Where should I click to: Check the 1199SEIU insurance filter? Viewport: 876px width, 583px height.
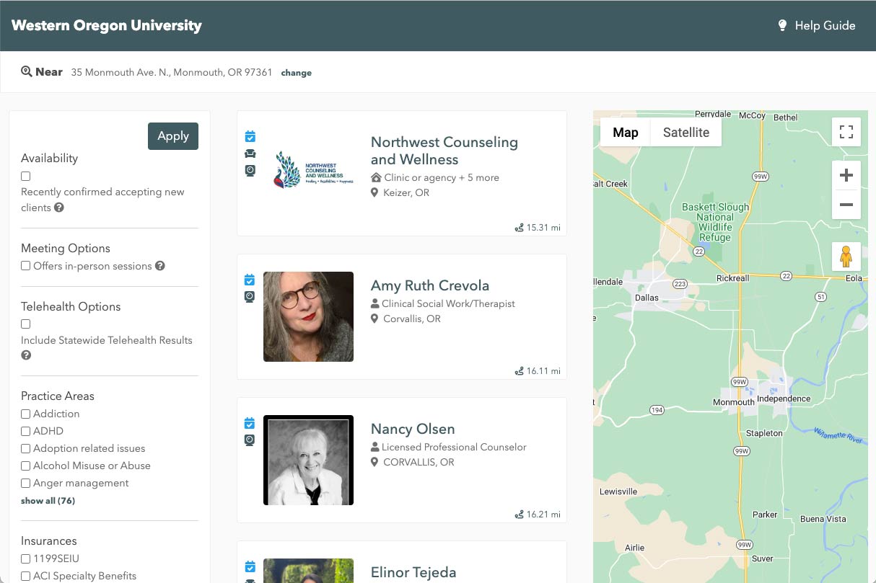click(25, 558)
